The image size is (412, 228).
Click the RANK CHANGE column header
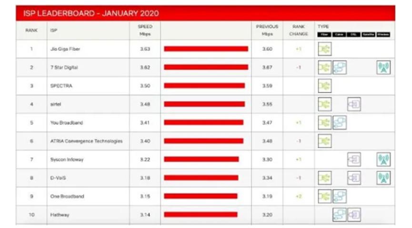click(299, 30)
